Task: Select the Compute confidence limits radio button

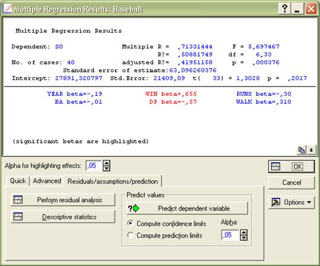Action: pyautogui.click(x=130, y=223)
